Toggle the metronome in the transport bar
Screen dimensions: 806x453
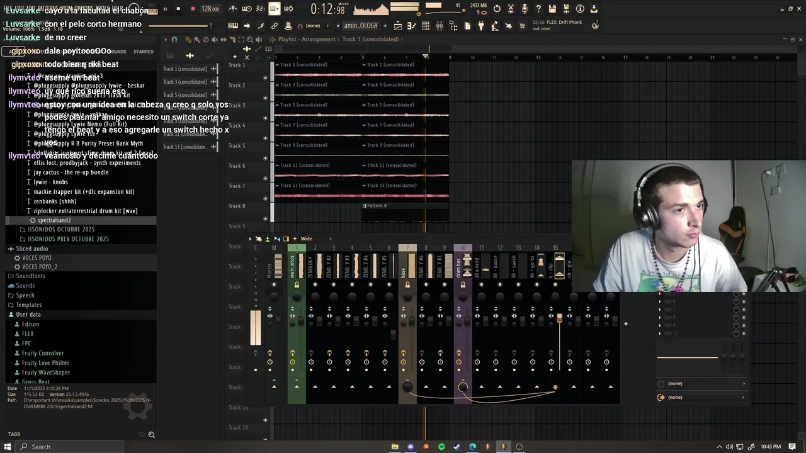233,9
